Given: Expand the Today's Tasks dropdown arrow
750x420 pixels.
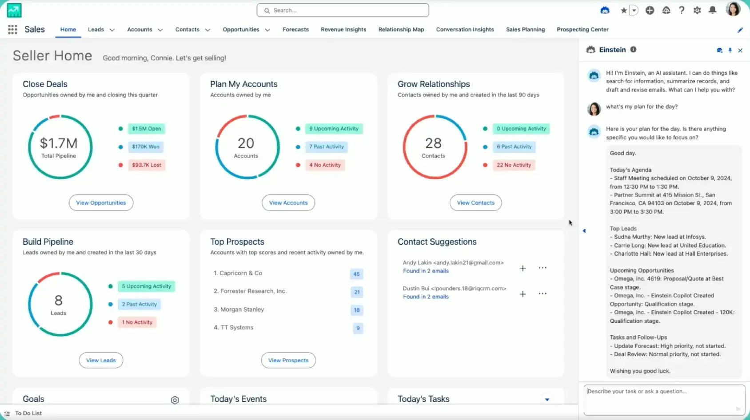Looking at the screenshot, I should [x=547, y=400].
